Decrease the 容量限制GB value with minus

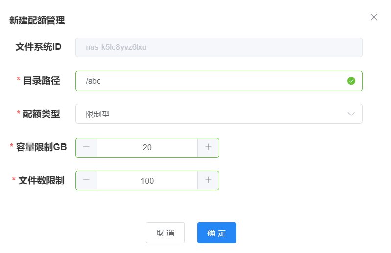[x=87, y=147]
